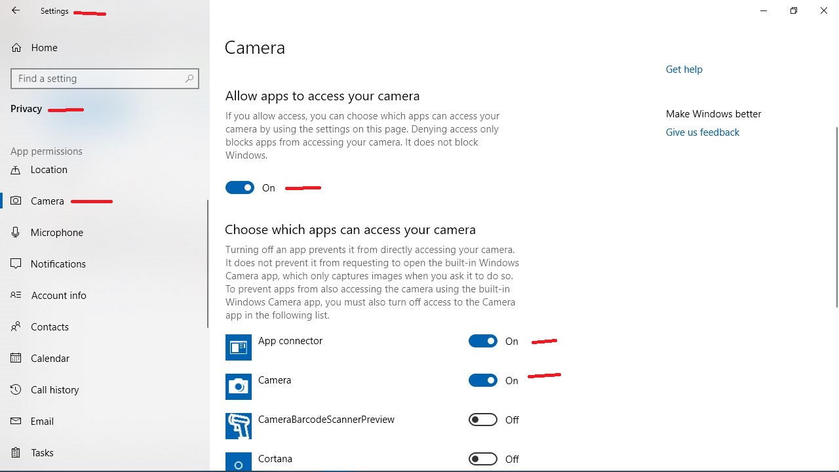
Task: Disable camera access for Camera app
Action: click(483, 380)
